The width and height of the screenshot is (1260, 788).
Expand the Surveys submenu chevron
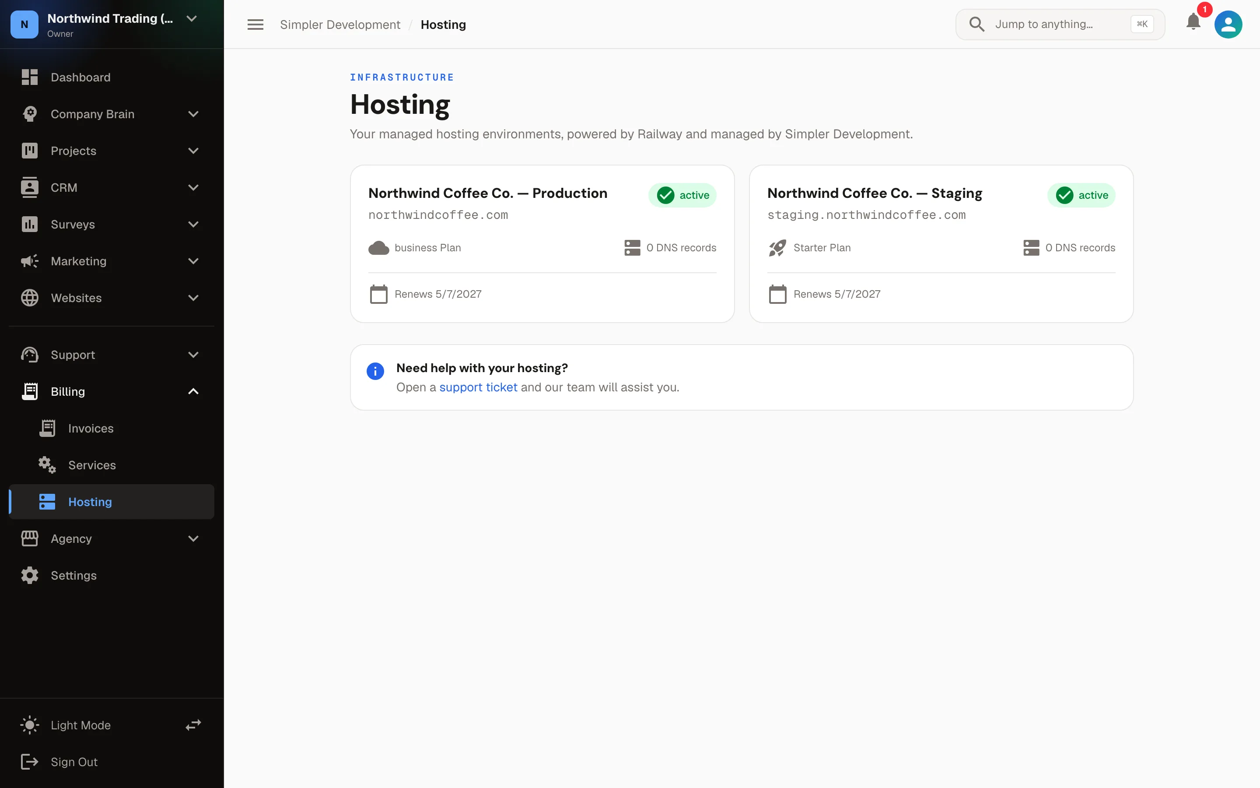click(193, 224)
